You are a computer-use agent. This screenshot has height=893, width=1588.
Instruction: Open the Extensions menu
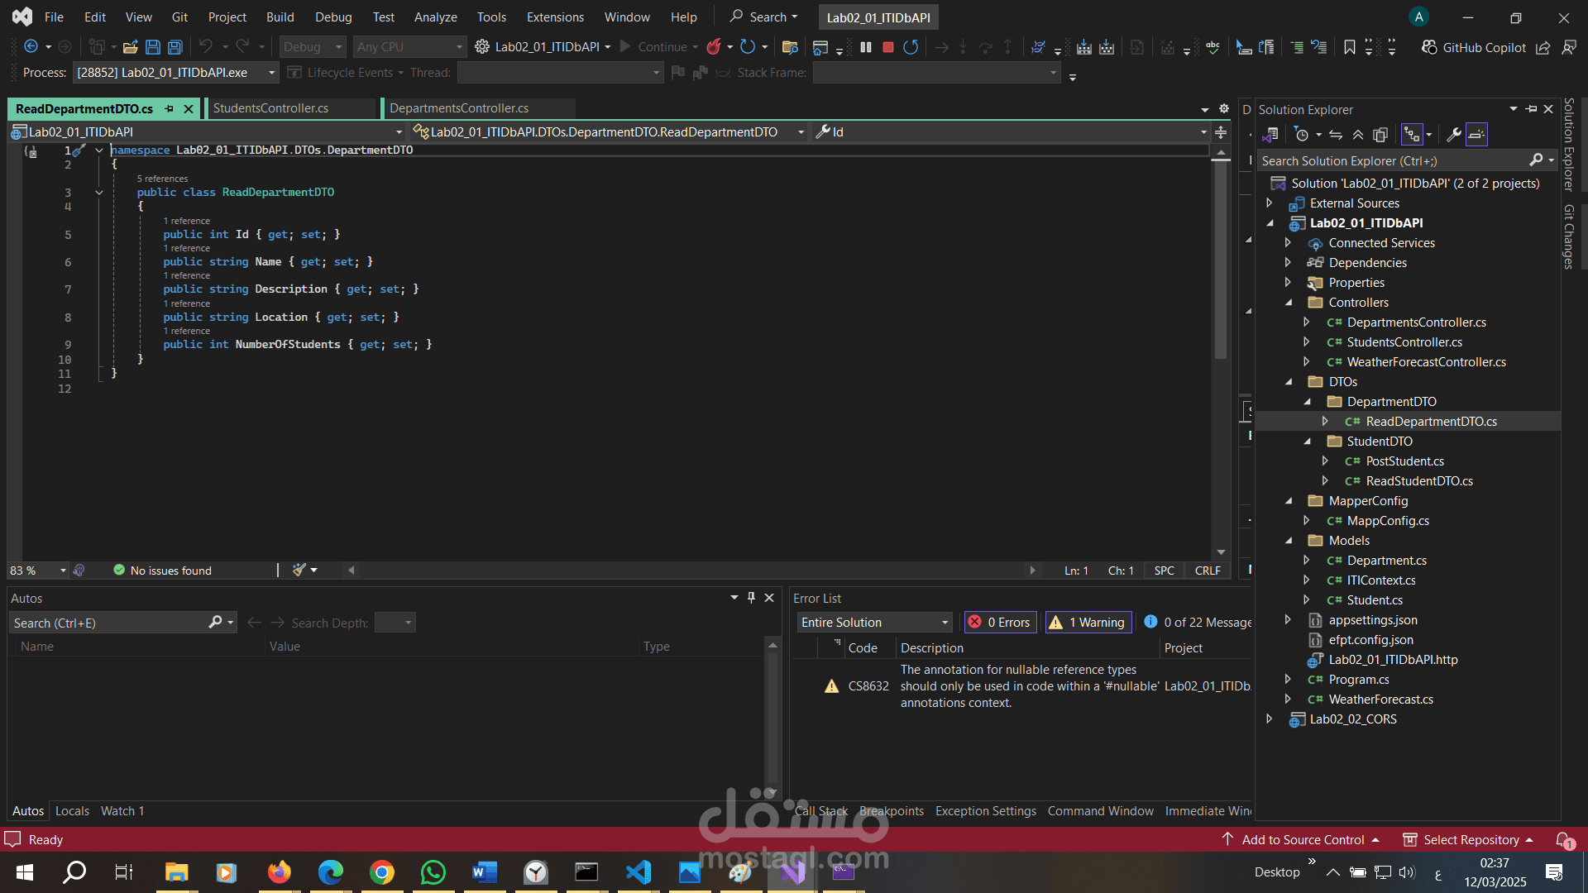[555, 17]
